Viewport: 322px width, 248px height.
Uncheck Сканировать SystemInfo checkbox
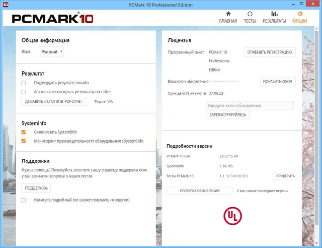pos(24,132)
